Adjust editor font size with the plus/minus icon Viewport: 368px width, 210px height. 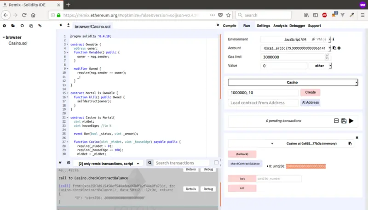coord(68,25)
